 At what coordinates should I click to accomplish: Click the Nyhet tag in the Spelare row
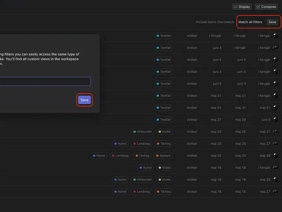pos(99,156)
